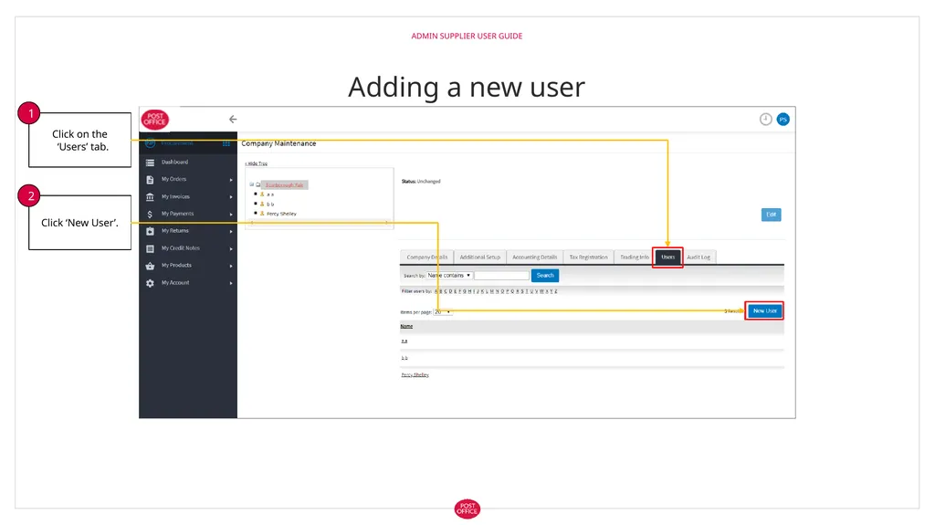The height and width of the screenshot is (525, 935).
Task: Expand the My Credit Notes submenu arrow
Action: [x=231, y=248]
